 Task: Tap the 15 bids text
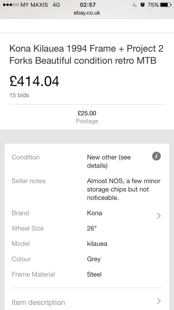point(19,95)
